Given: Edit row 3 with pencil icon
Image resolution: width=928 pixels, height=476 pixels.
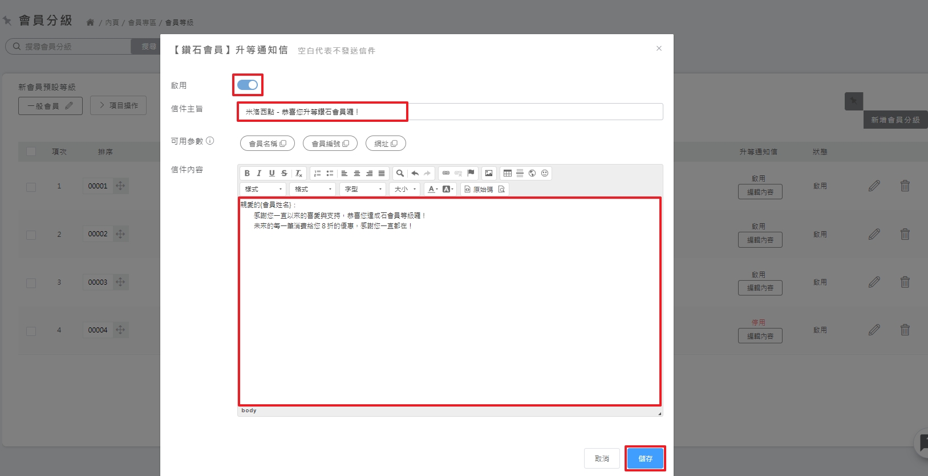Looking at the screenshot, I should [x=874, y=282].
